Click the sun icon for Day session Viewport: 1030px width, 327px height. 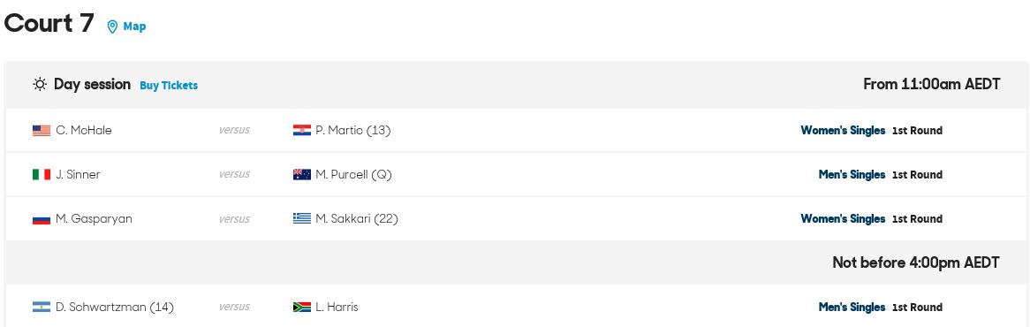coord(40,85)
